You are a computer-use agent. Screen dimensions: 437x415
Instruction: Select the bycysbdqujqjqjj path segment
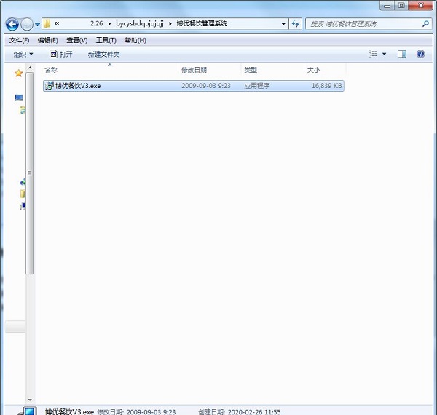(140, 24)
